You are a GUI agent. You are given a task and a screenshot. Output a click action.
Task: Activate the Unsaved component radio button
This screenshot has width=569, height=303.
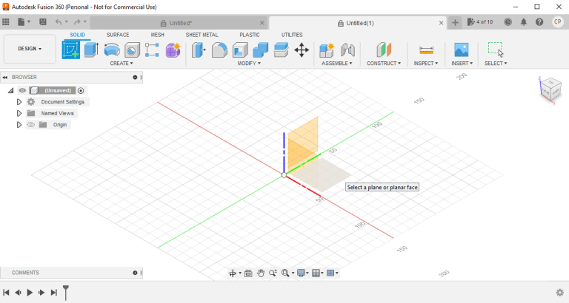81,90
